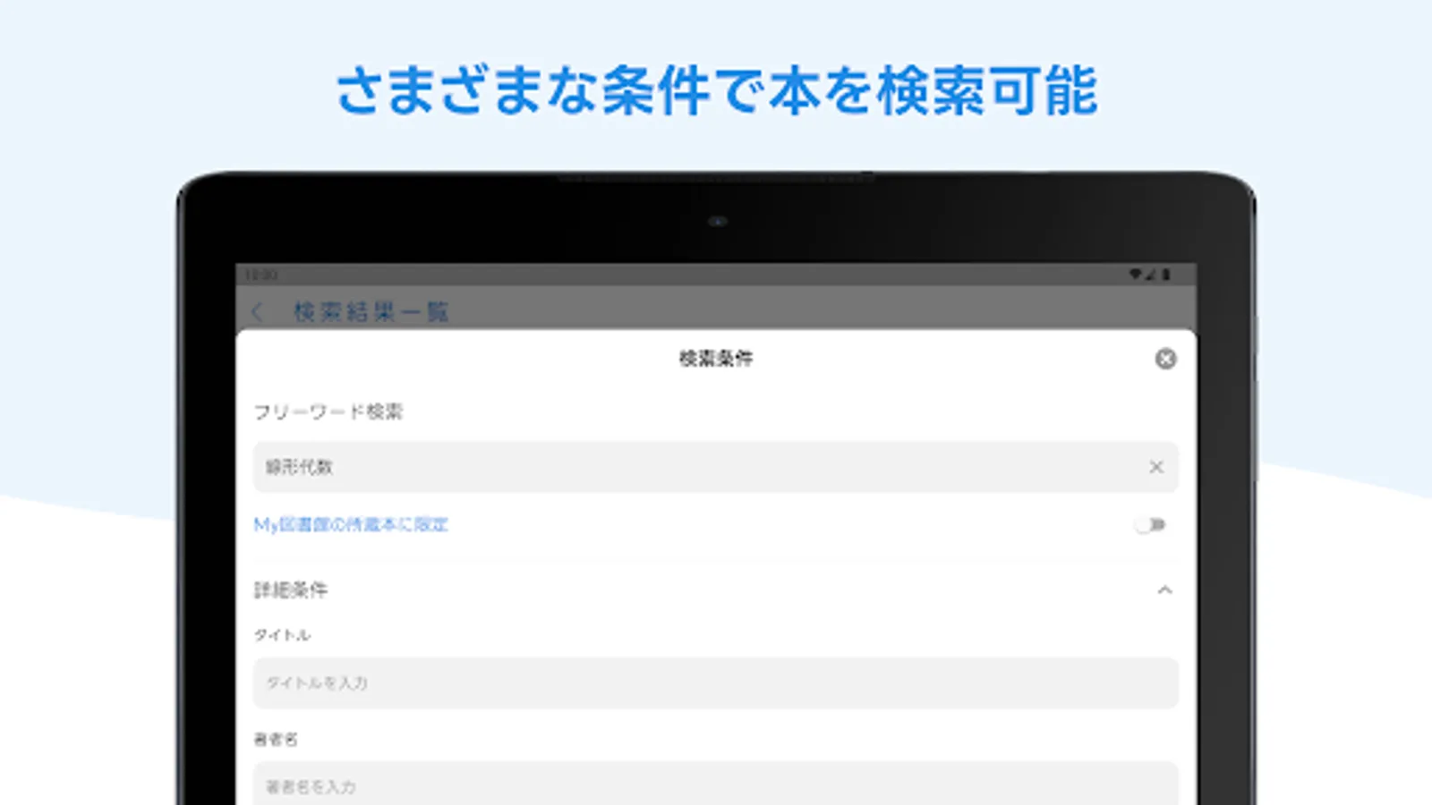
Task: Focus the 著者名を入力 field
Action: 715,784
